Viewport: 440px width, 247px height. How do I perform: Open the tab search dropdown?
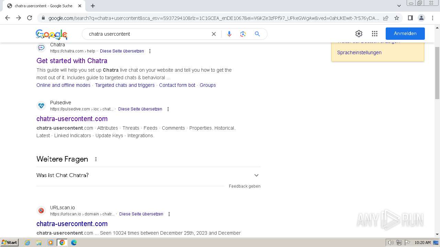click(x=399, y=6)
